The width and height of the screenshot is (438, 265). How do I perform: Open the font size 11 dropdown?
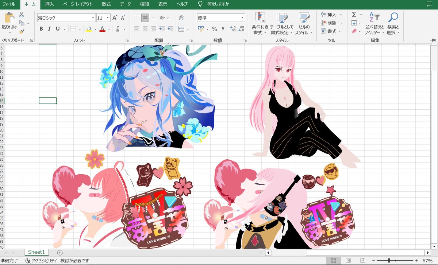[x=108, y=17]
